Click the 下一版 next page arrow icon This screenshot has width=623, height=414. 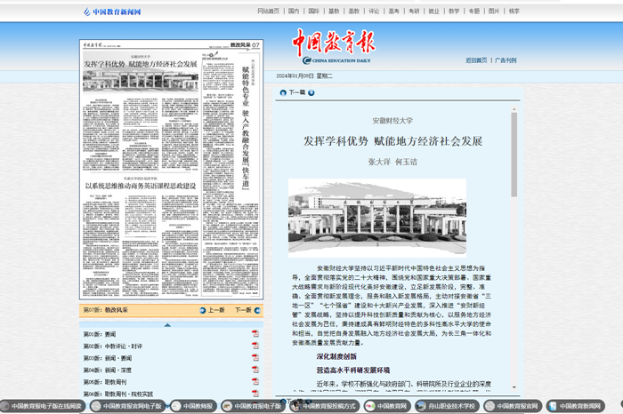257,310
